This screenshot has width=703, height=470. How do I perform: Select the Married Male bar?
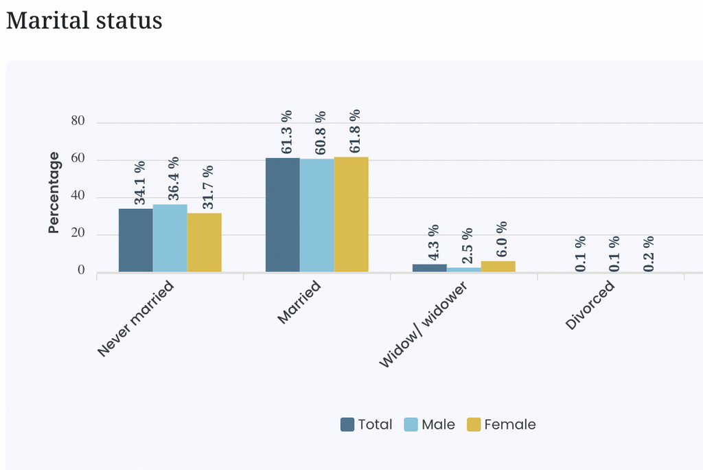(x=317, y=216)
